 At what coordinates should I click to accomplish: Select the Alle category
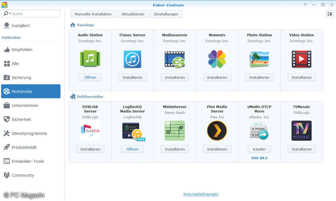[x=31, y=64]
